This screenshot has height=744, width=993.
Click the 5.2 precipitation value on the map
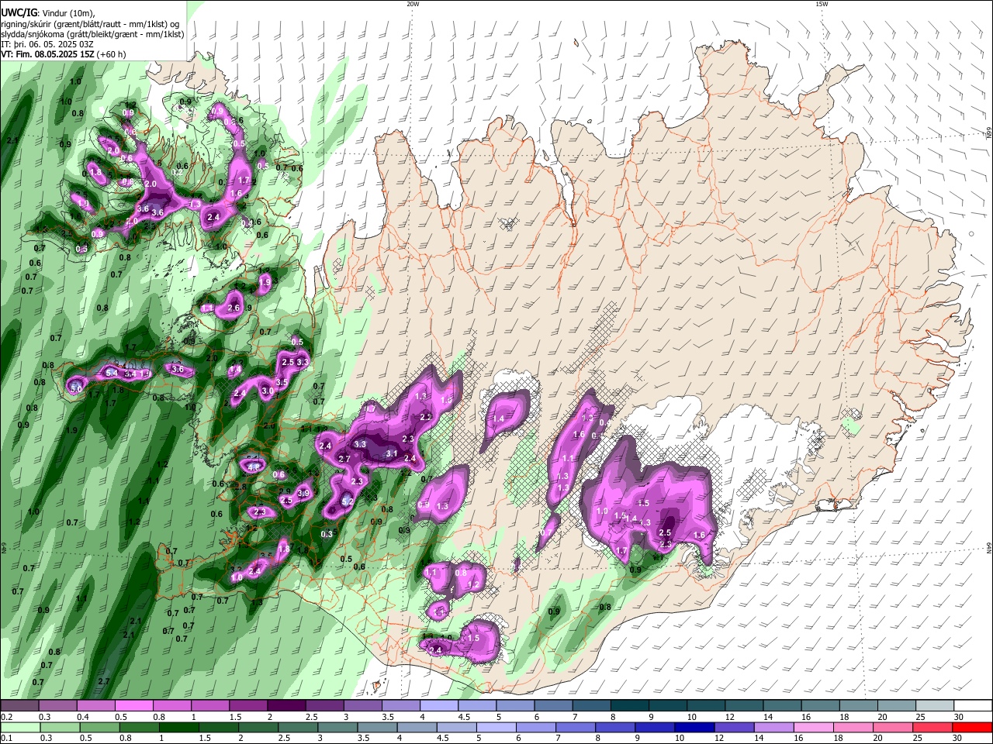click(348, 501)
